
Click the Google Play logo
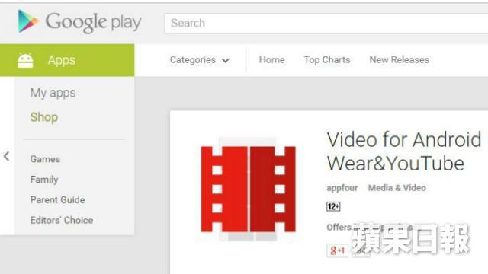(x=79, y=22)
